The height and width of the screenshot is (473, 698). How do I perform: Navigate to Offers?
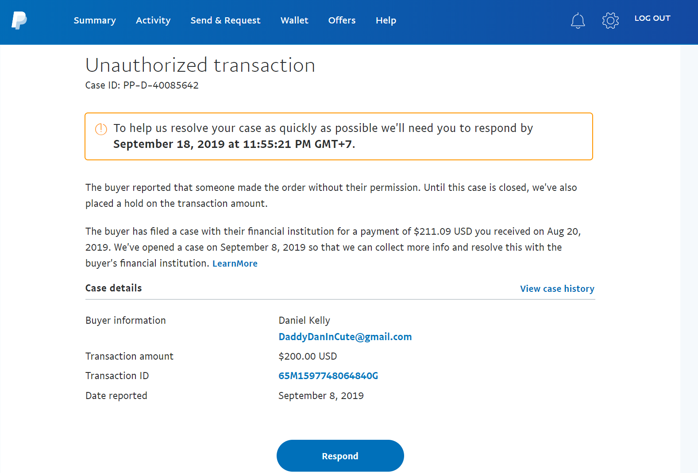(342, 20)
